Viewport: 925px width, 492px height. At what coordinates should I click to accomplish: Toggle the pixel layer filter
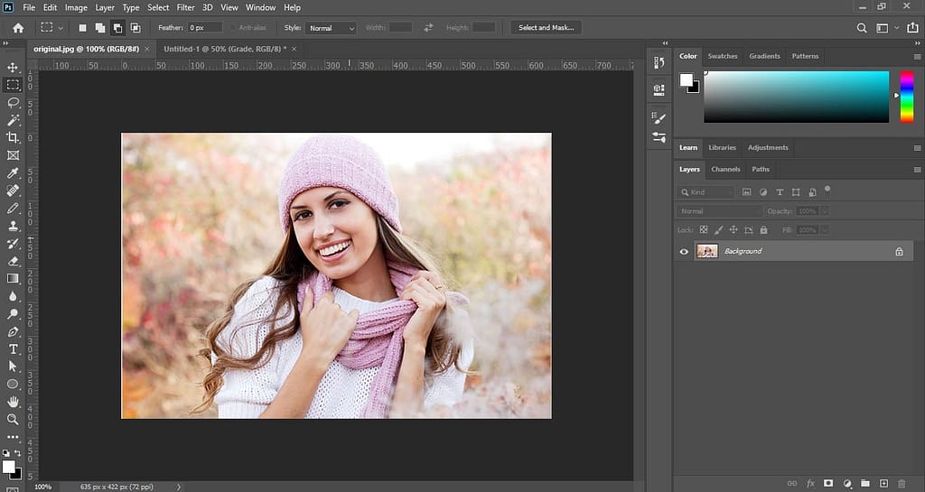(x=746, y=192)
